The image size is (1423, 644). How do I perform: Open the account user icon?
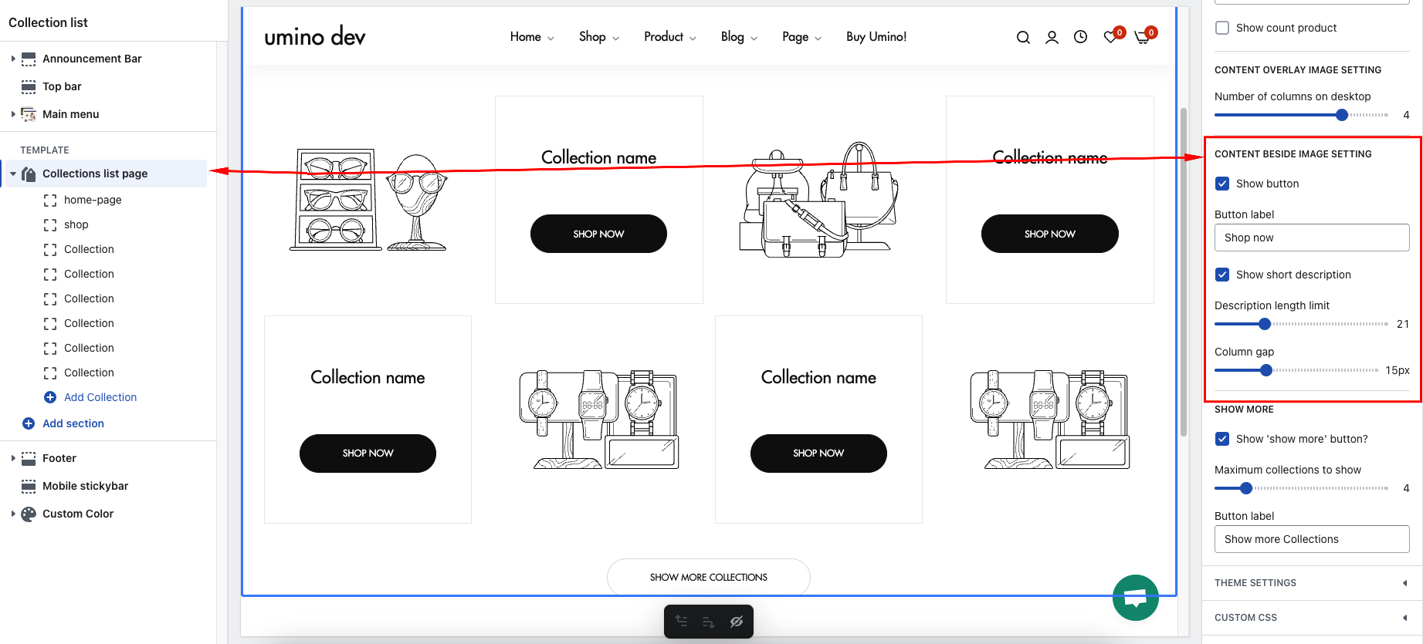(1052, 37)
